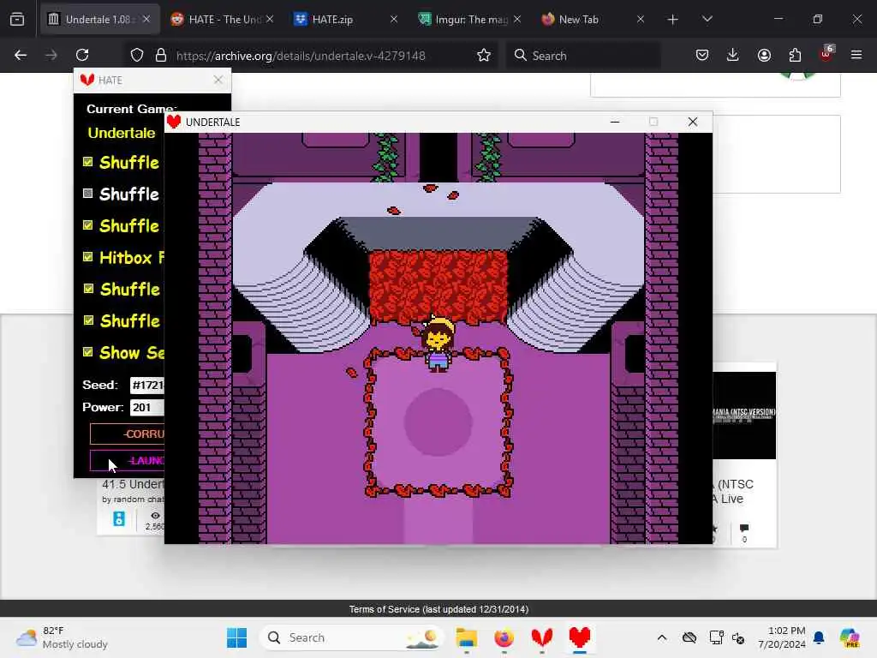
Task: Click the Power value field showing 201
Action: click(147, 407)
